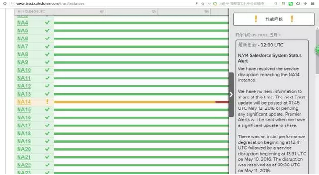Click the orange segment of the NA14 timeline
Screen dimensions: 319x175
(x=135, y=102)
